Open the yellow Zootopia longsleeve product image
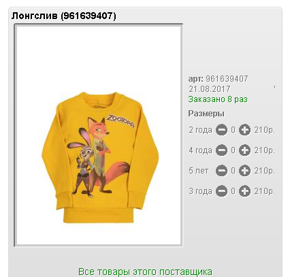 click(99, 135)
